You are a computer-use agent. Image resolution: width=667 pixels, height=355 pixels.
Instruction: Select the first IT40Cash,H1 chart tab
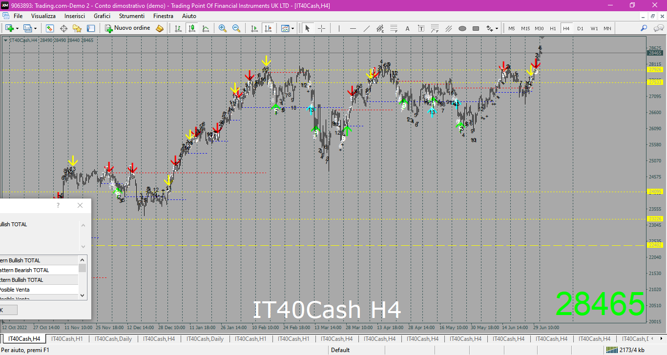click(x=67, y=338)
